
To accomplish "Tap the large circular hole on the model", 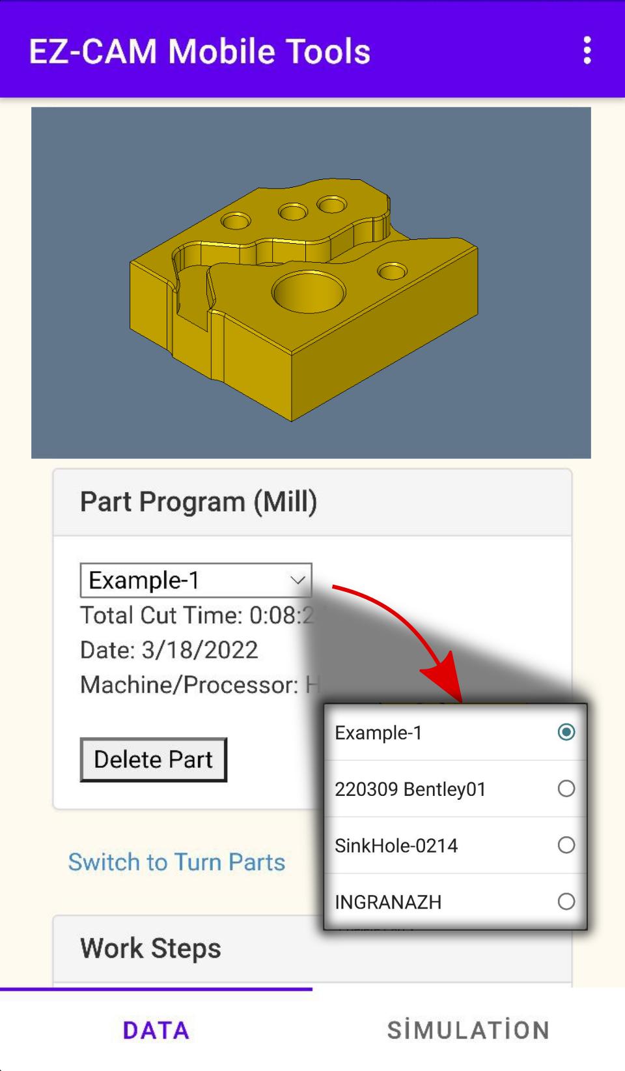I will 309,291.
